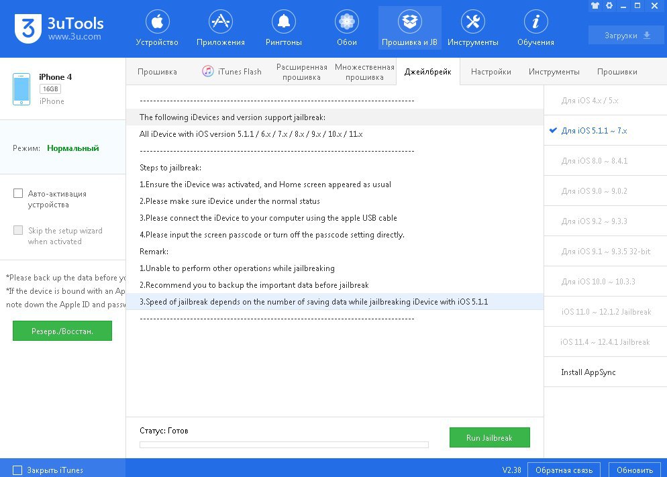Click the iPhone 4 device name
This screenshot has width=667, height=477.
[x=55, y=77]
